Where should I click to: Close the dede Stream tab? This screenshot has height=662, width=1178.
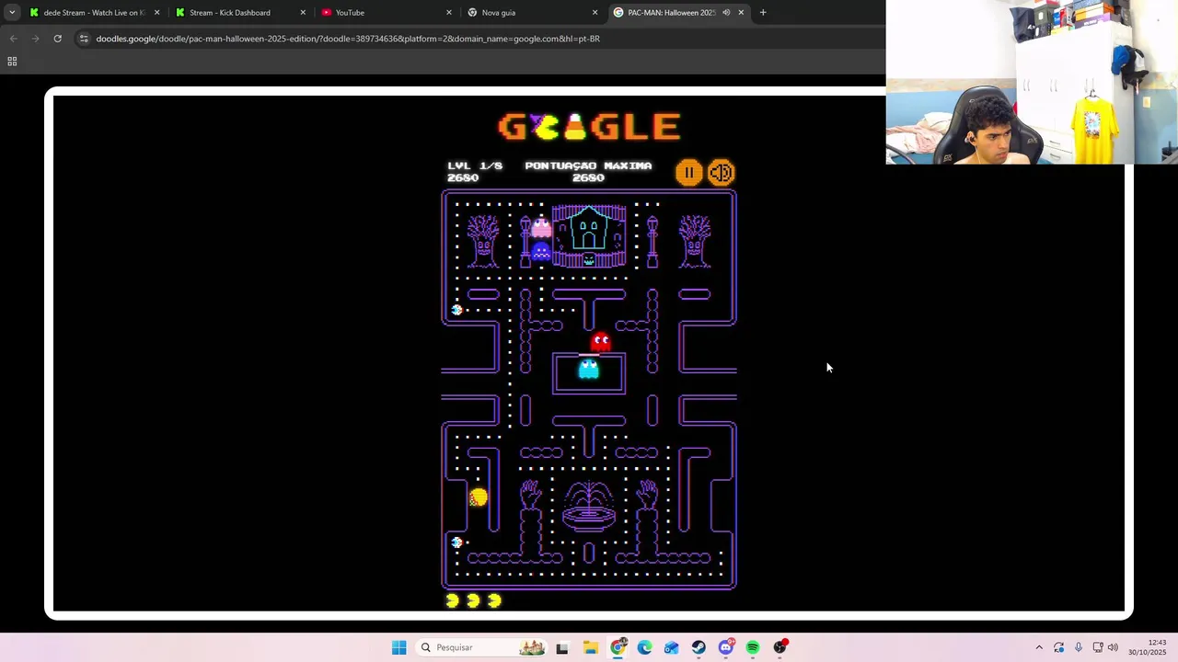coord(156,13)
